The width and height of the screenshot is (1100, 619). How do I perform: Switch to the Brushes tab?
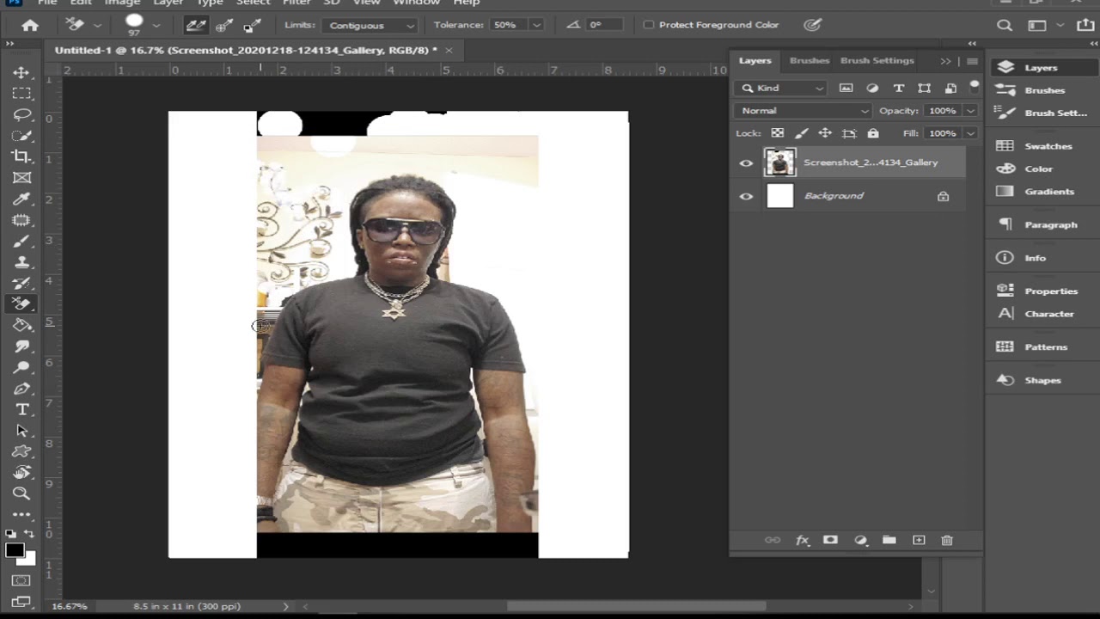click(x=809, y=60)
